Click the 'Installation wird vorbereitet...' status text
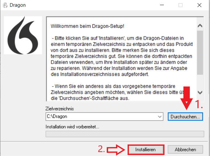Viewport: 210px width, 156px height. pyautogui.click(x=72, y=127)
